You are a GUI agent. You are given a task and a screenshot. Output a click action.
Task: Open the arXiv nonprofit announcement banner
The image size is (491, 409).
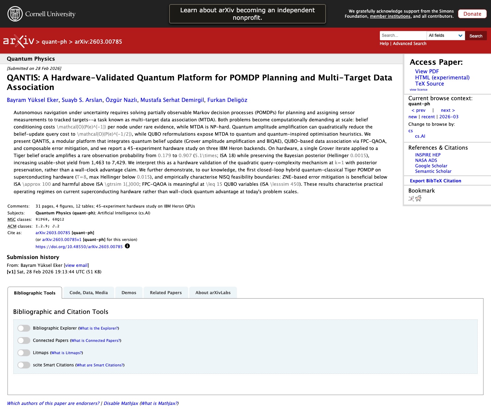(x=248, y=14)
